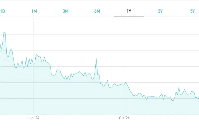199x132 pixels.
Task: Click the "Lug '24" x-axis label
Action: (x=33, y=118)
